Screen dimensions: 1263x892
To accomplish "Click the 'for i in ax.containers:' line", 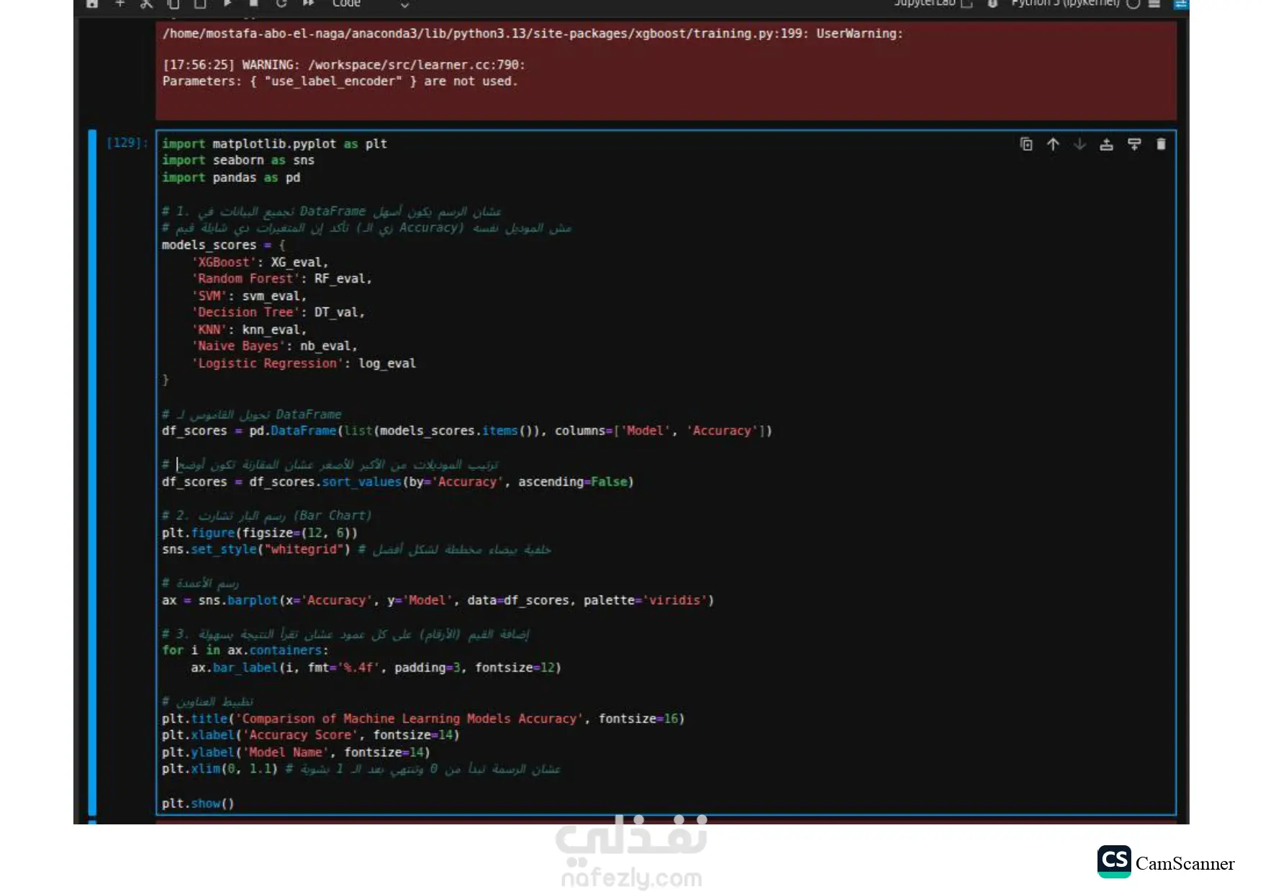I will pos(245,651).
